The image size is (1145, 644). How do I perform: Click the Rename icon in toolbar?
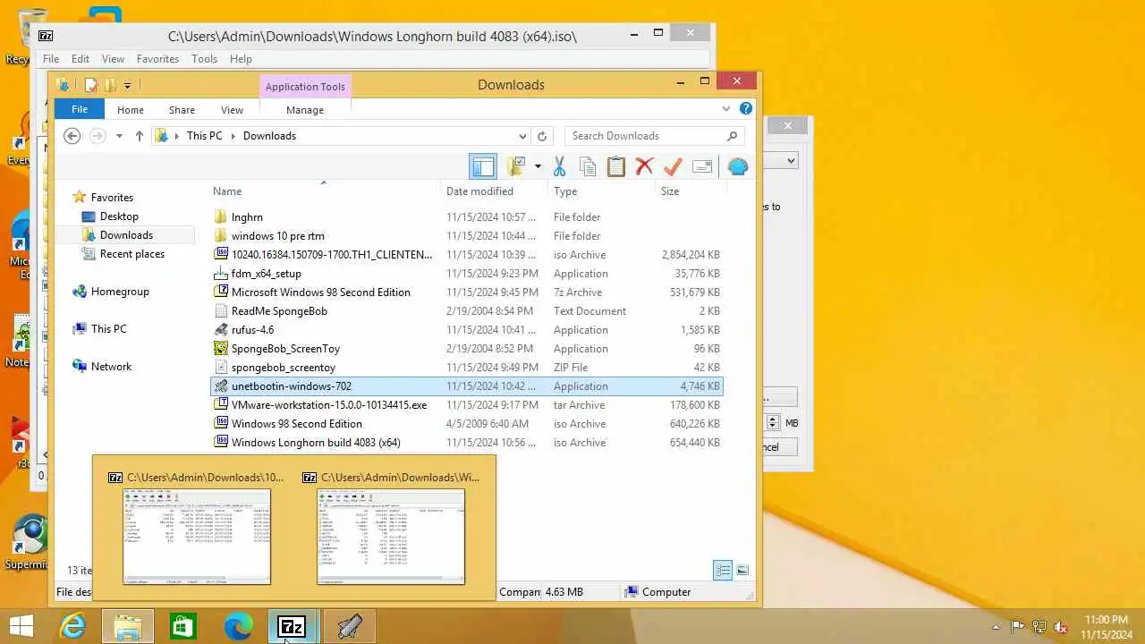coord(702,166)
